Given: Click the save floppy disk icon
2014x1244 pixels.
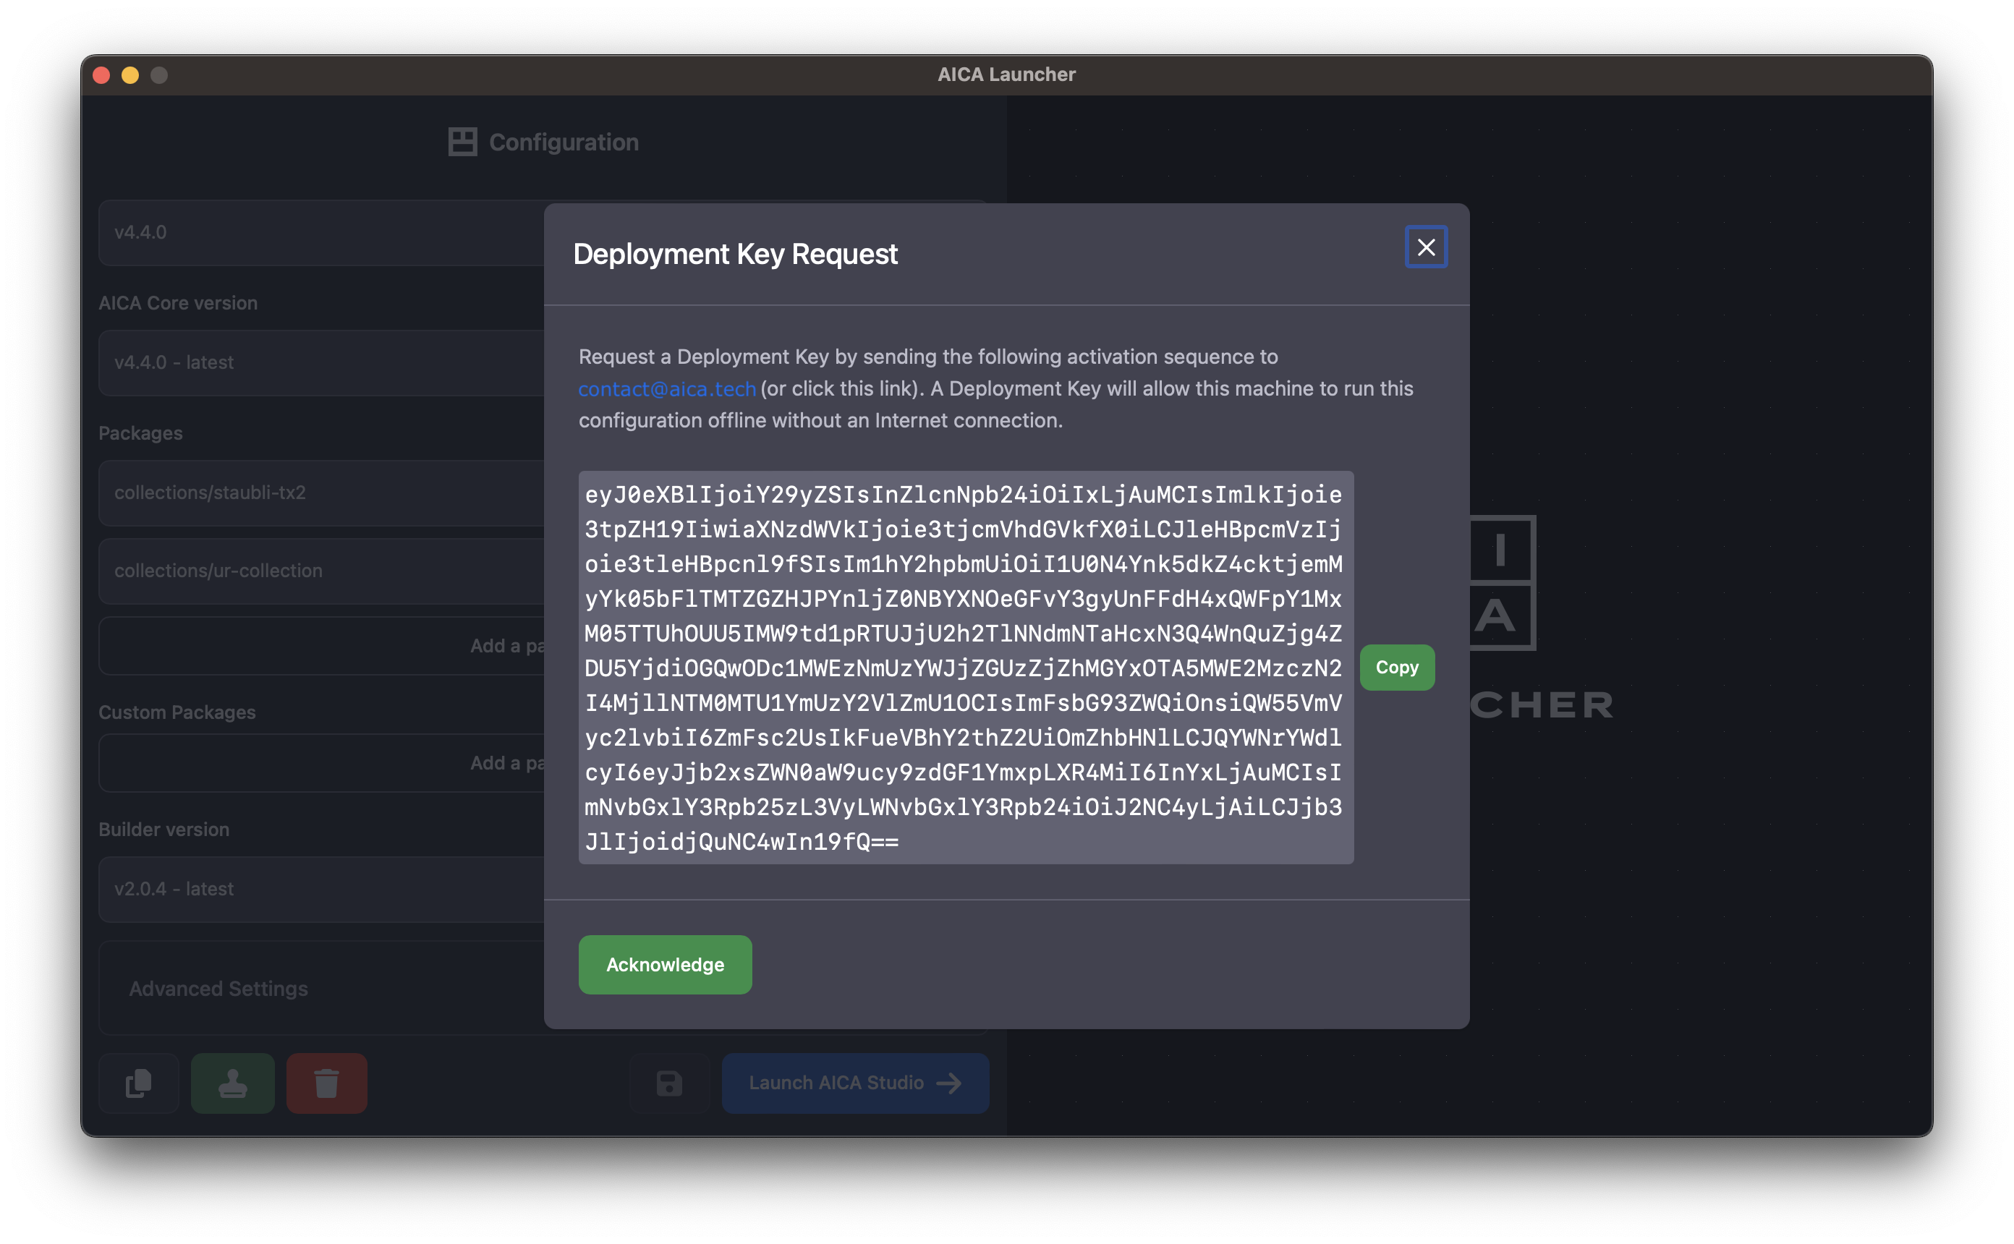Looking at the screenshot, I should [x=670, y=1083].
